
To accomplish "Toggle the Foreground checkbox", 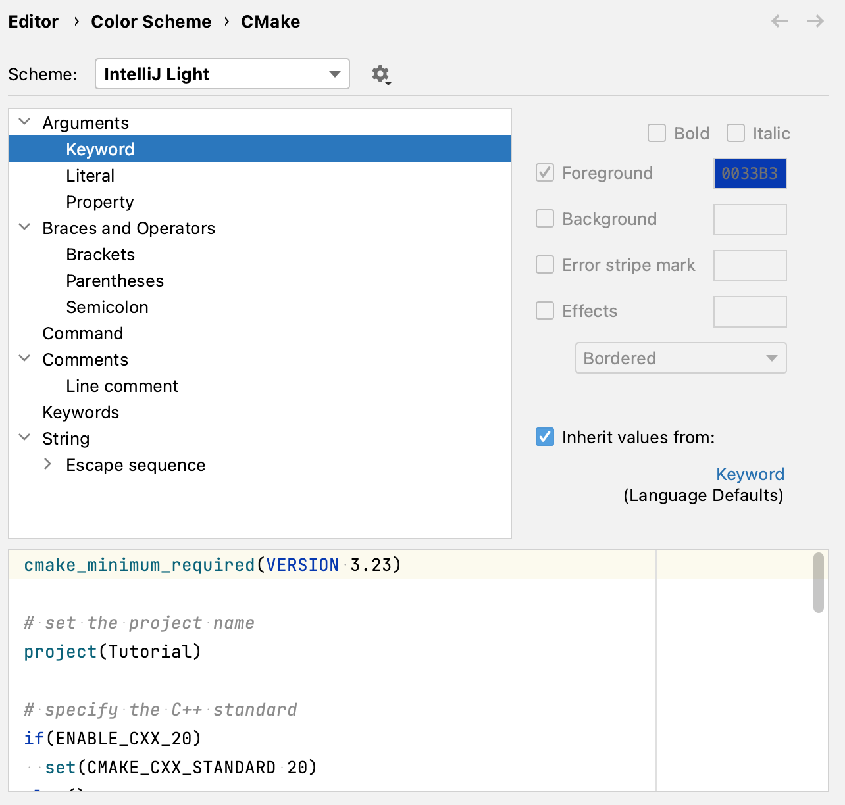I will 545,173.
